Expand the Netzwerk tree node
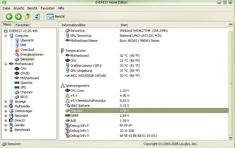Image resolution: width=235 pixels, height=148 pixels. coord(6,116)
